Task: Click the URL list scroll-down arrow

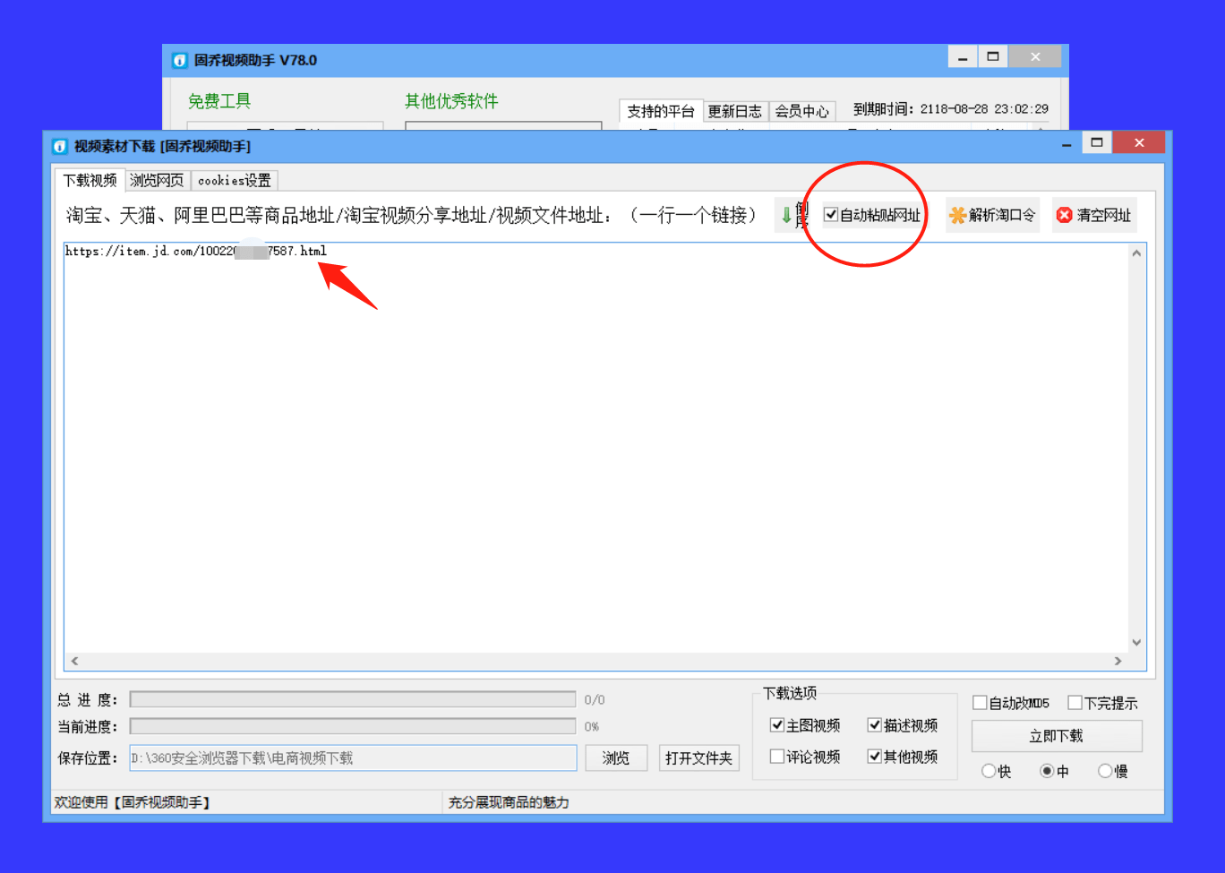Action: click(1136, 642)
